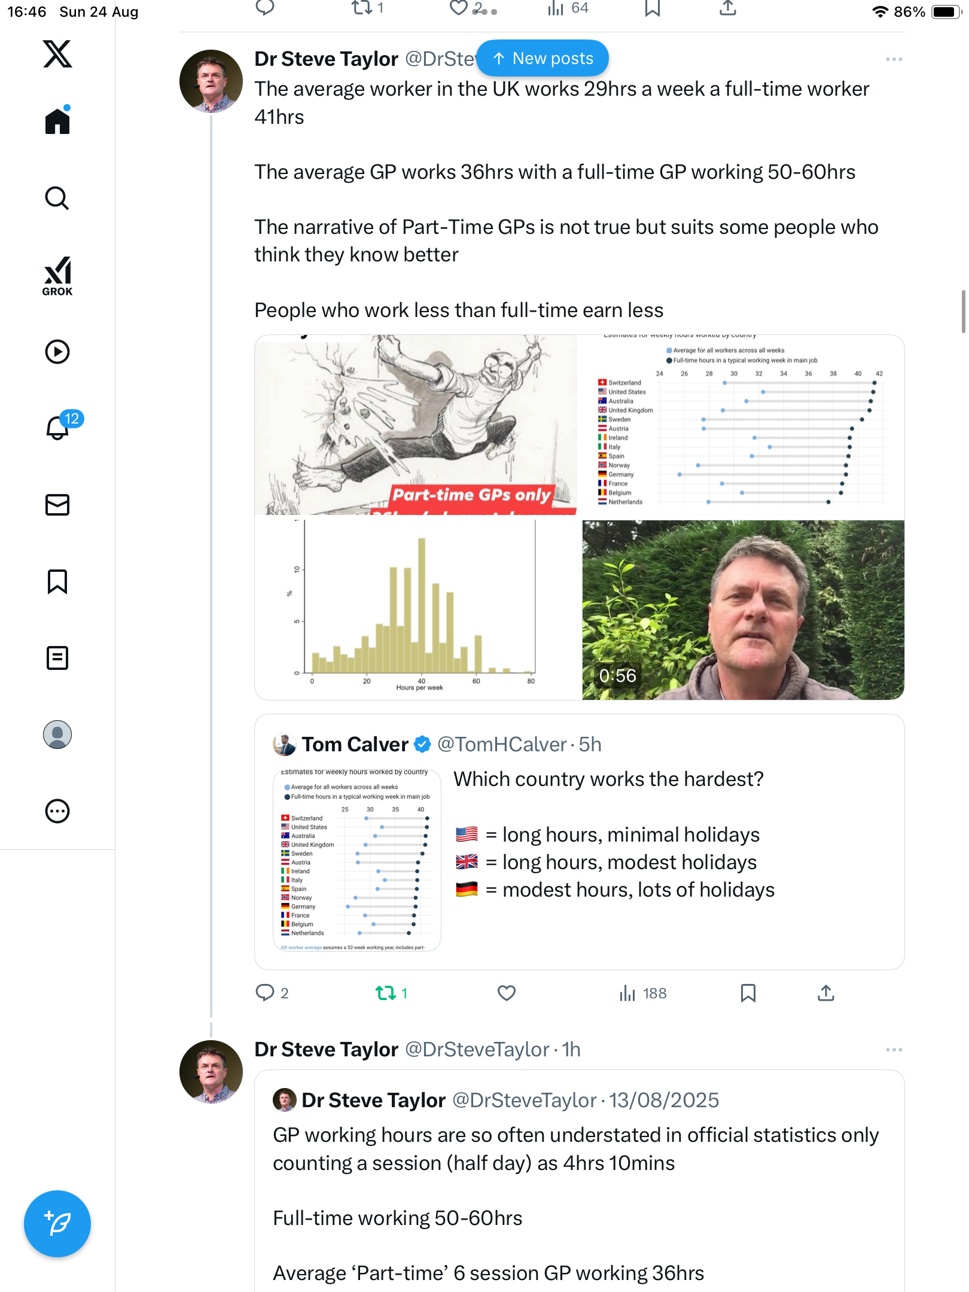
Task: Click the New posts pill
Action: click(x=543, y=58)
